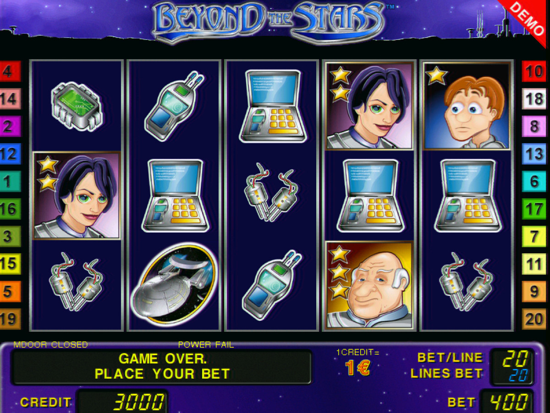
Task: Click the microchip symbol on first reel
Action: [77, 106]
